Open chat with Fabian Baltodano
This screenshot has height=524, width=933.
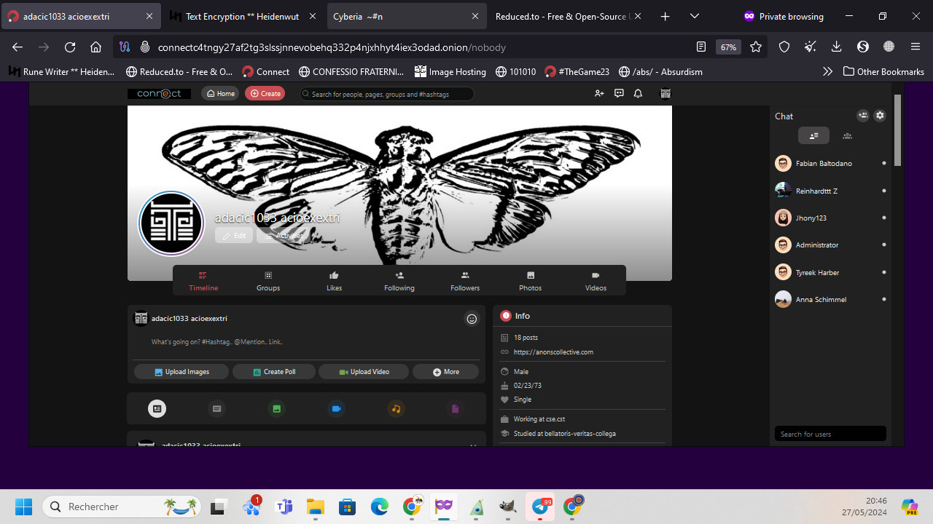pos(830,164)
